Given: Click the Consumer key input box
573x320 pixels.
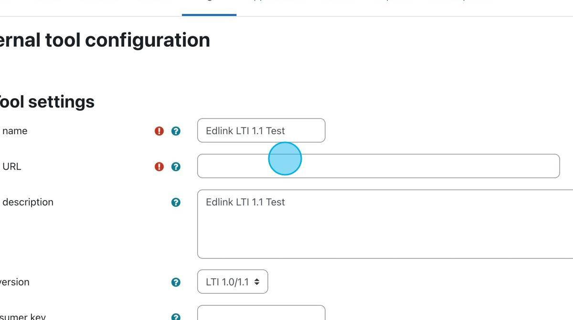Looking at the screenshot, I should tap(261, 315).
